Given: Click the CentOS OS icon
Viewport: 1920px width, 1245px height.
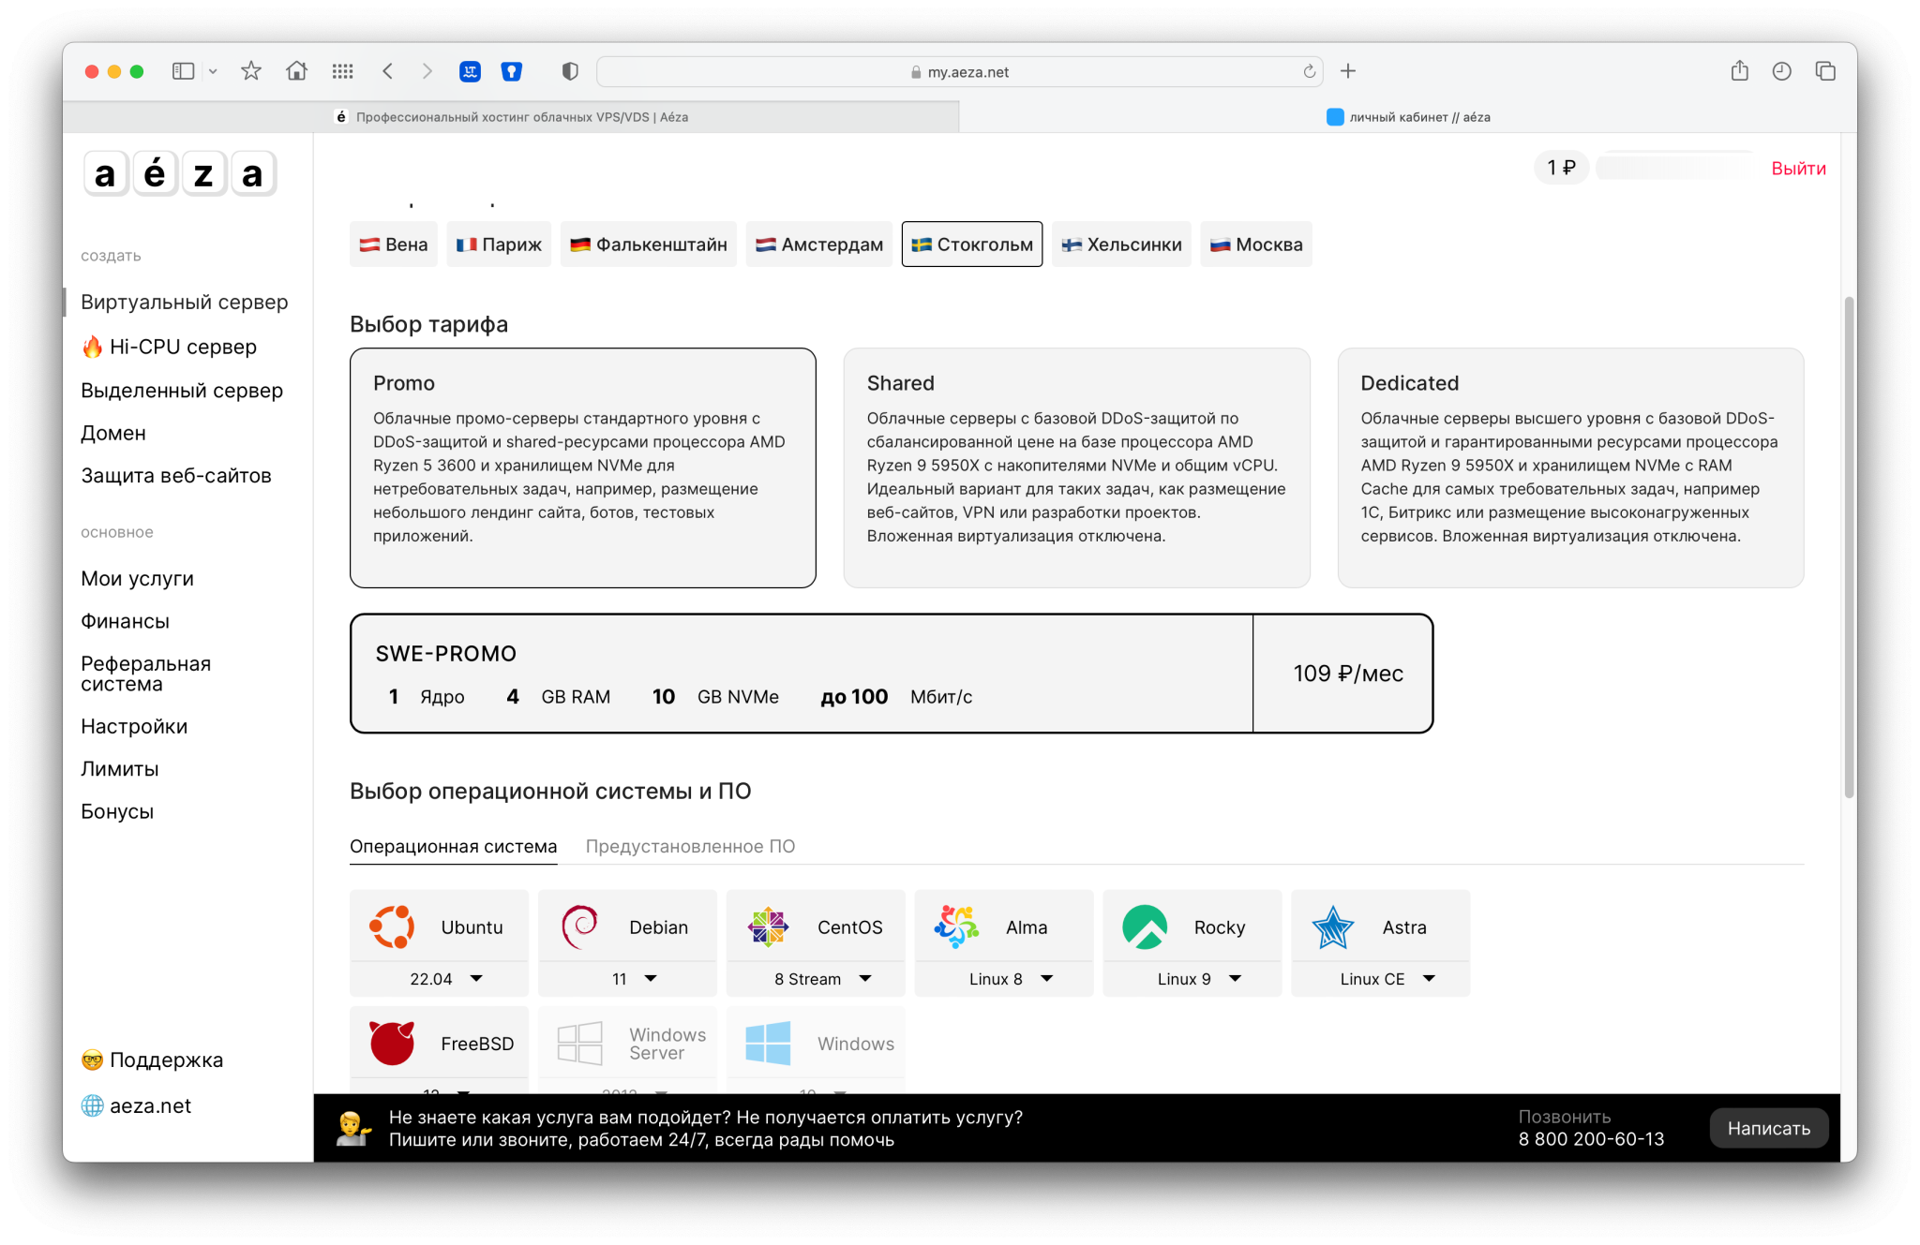Looking at the screenshot, I should [x=768, y=926].
